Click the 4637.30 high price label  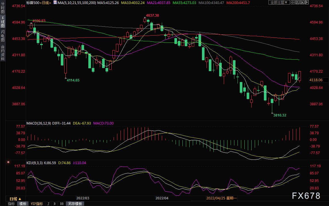153,15
